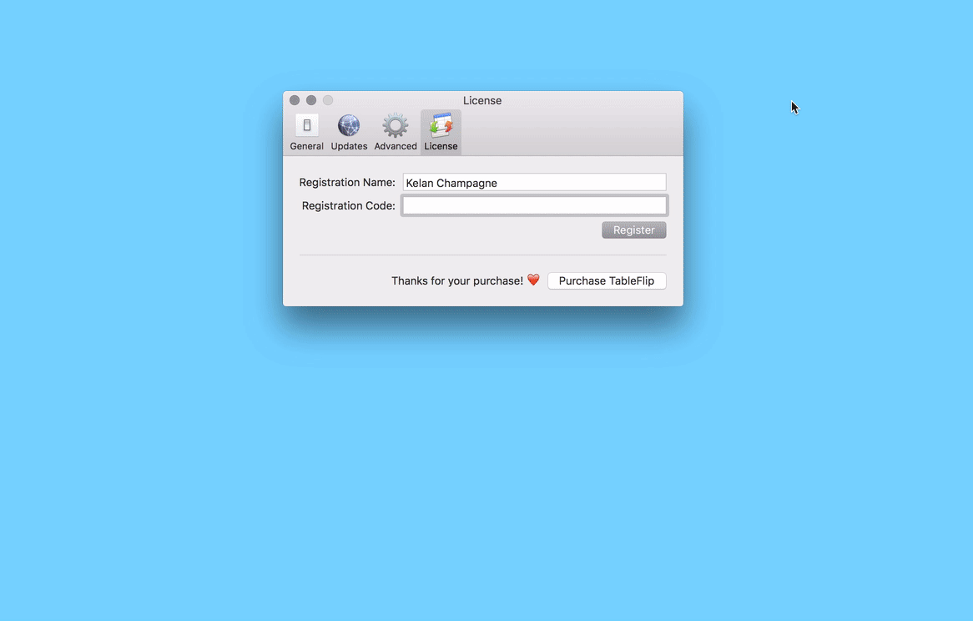973x621 pixels.
Task: Close the License window
Action: 295,100
